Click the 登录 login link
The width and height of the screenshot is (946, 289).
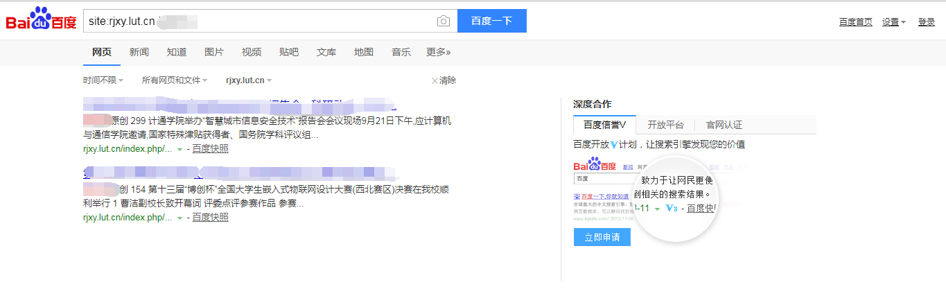click(927, 22)
